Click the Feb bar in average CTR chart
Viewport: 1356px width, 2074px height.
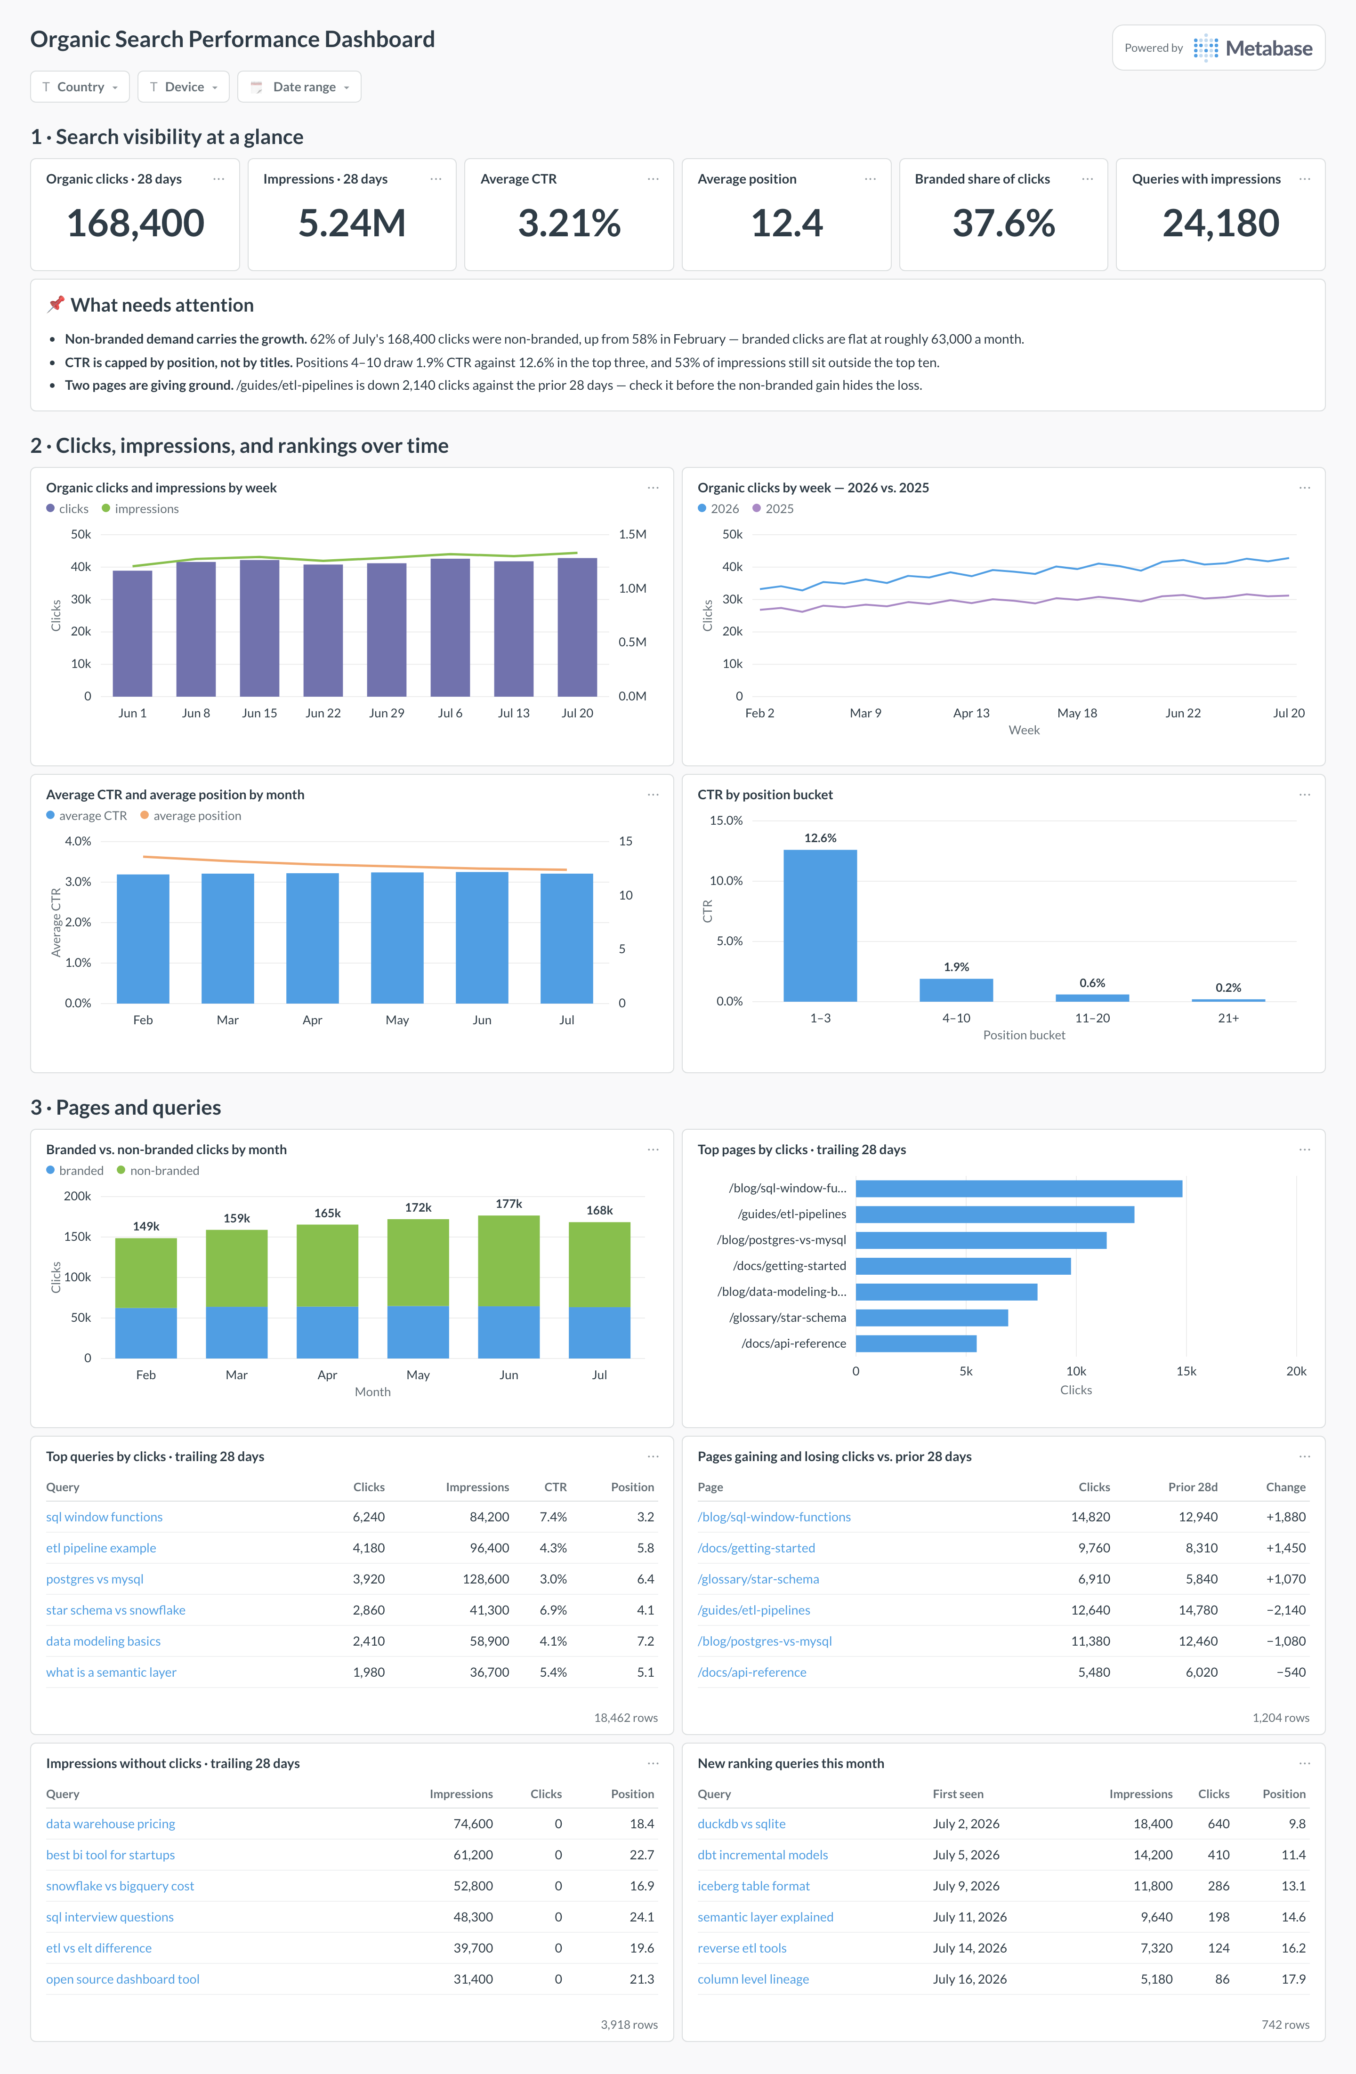click(x=143, y=939)
